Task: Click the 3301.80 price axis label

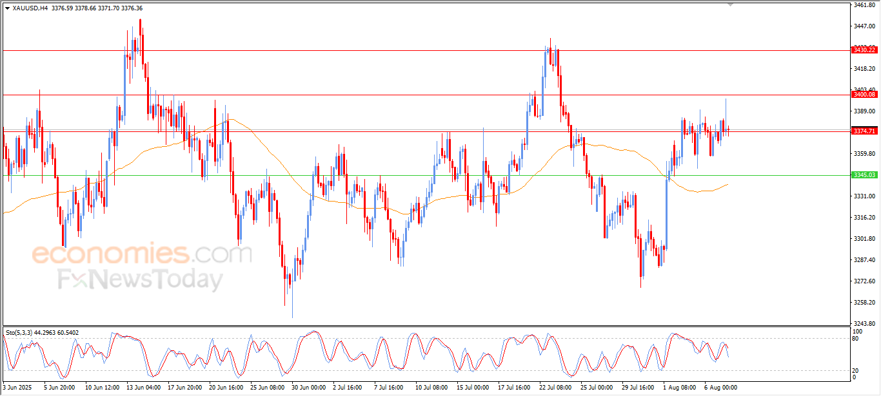Action: [x=864, y=238]
